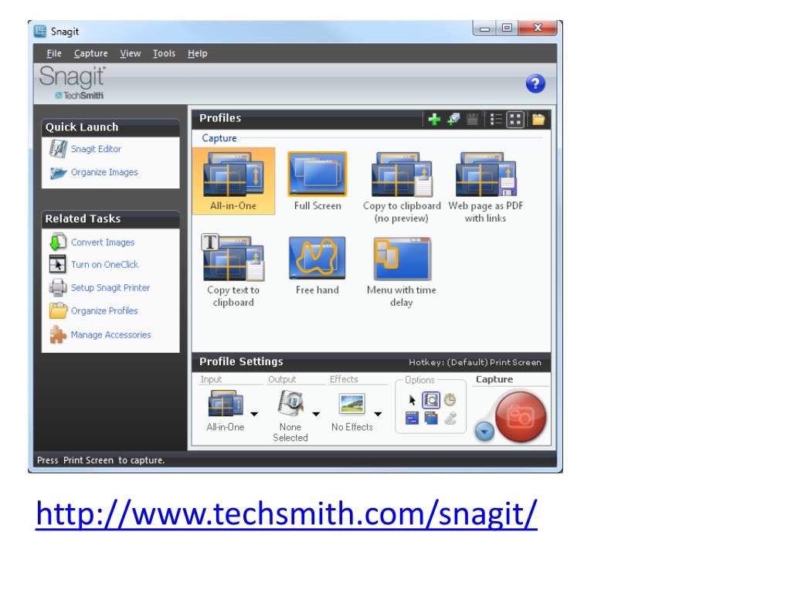Switch Profiles to list view
This screenshot has width=791, height=593.
(x=497, y=120)
